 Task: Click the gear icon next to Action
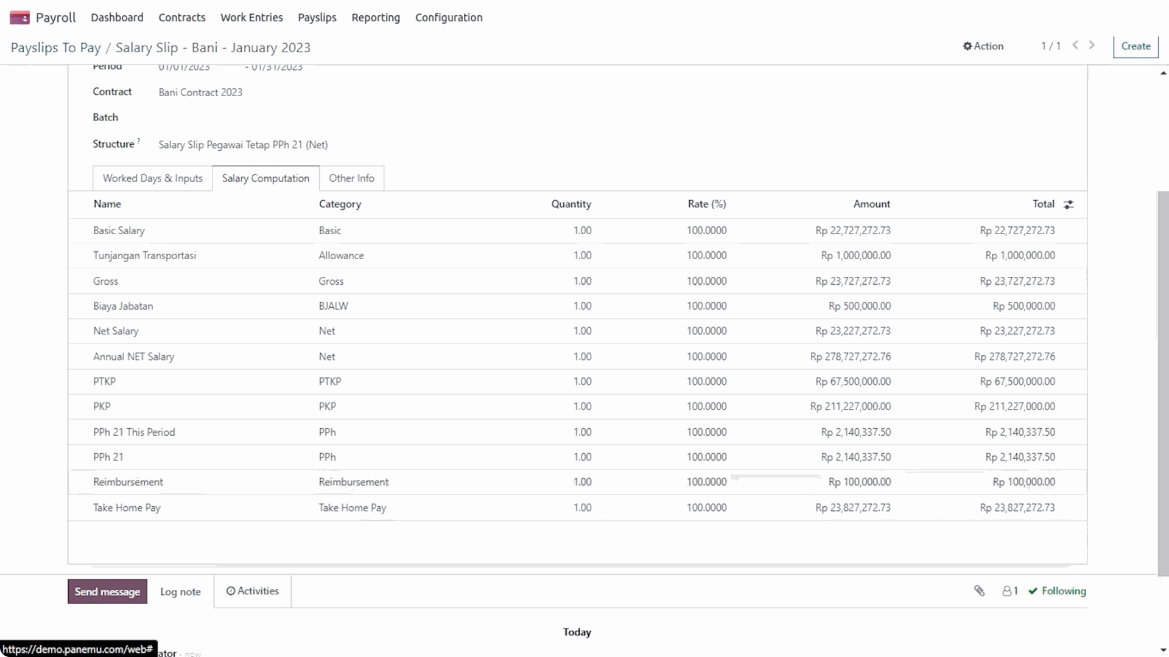pos(967,46)
